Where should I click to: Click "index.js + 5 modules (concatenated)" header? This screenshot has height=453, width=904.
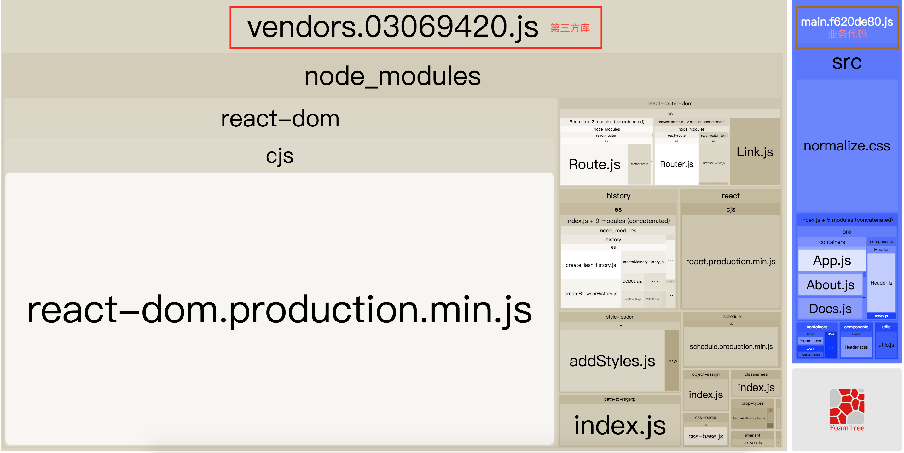point(846,220)
